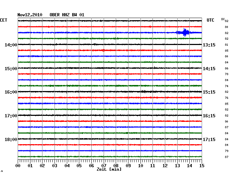The width and height of the screenshot is (230, 175).
Task: Click minute tick label 06
Action: pos(91,165)
